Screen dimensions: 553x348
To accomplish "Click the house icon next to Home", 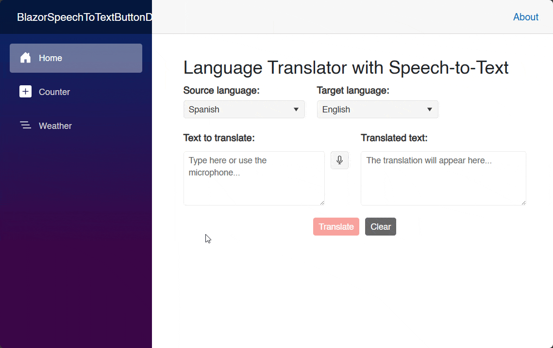I will click(25, 58).
